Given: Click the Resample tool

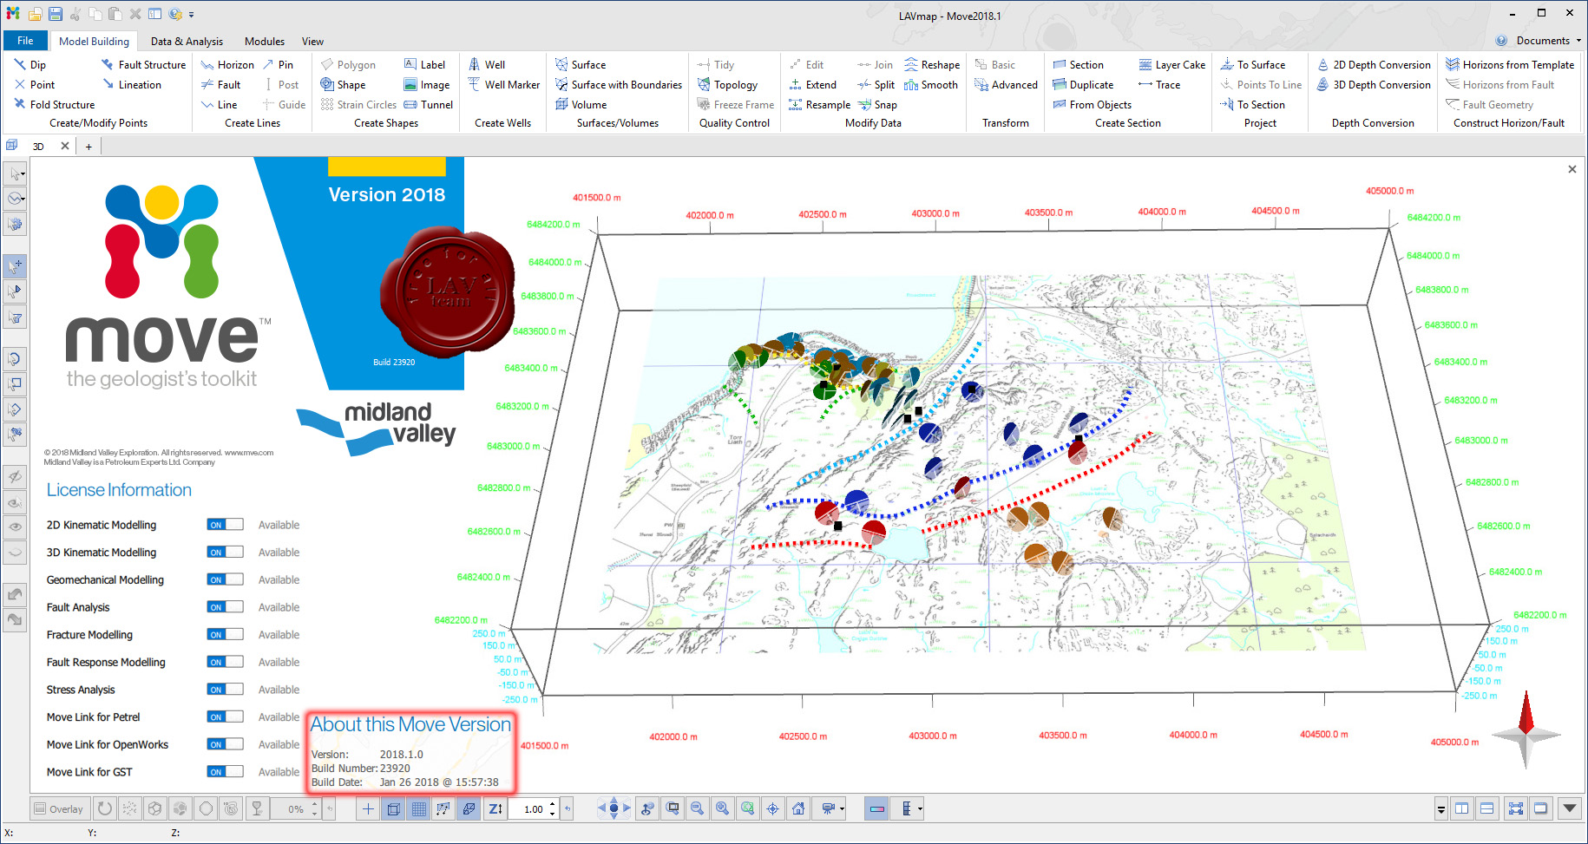Looking at the screenshot, I should click(x=819, y=104).
